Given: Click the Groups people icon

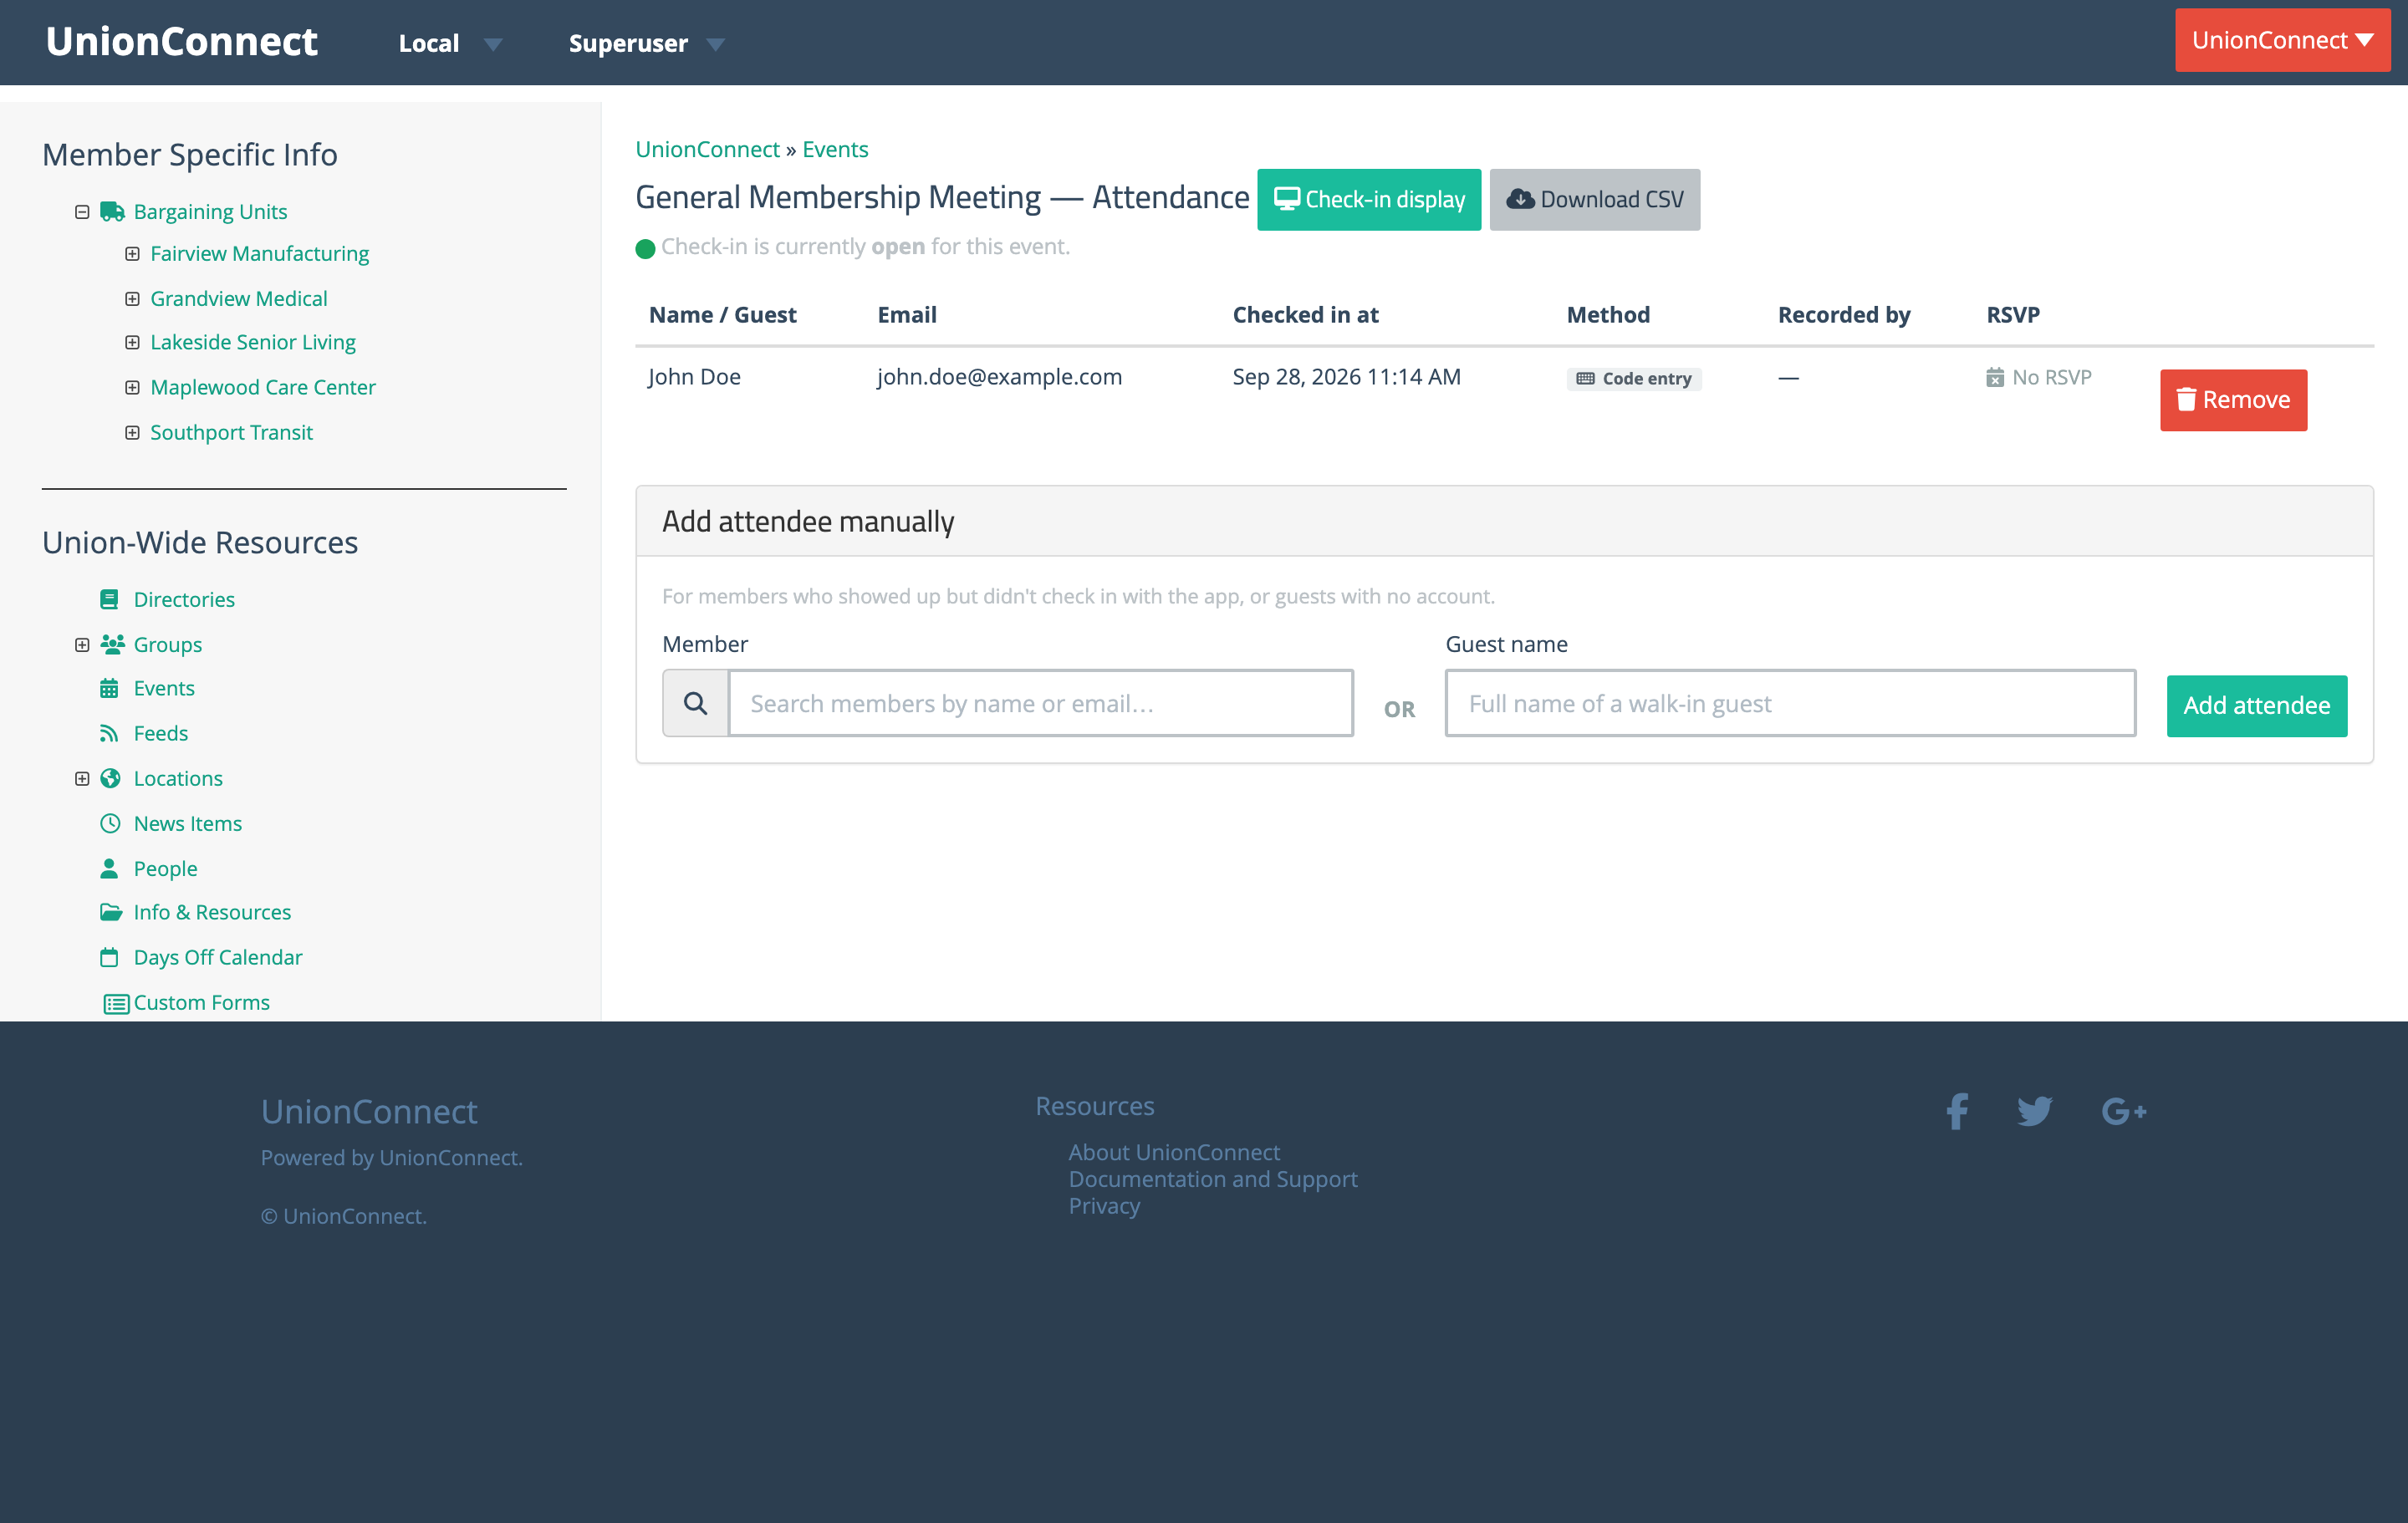Looking at the screenshot, I should [112, 644].
